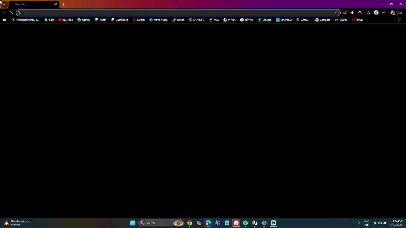Open the Spotify bookmark
The height and width of the screenshot is (228, 406).
click(84, 20)
